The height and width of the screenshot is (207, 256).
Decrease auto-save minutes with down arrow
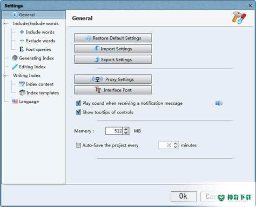pos(175,147)
